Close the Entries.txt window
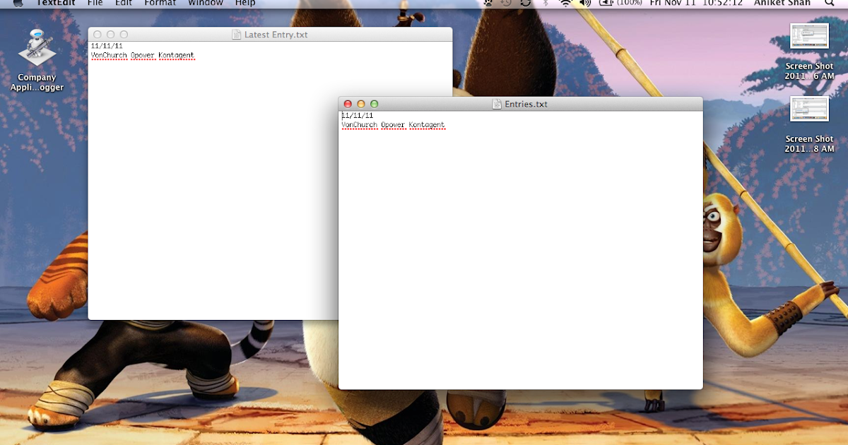 (348, 104)
